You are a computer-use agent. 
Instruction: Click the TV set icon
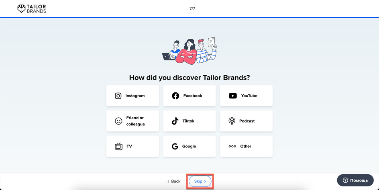[x=119, y=146]
